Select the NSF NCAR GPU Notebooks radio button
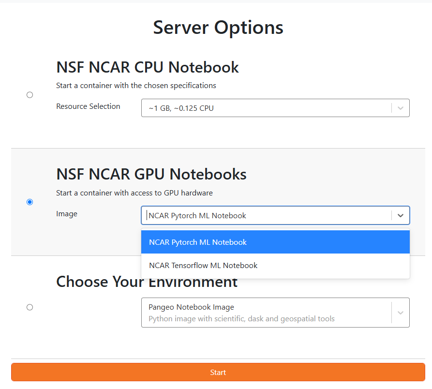Viewport: 432px width, 389px height. (30, 202)
